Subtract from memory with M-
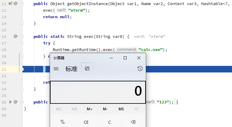 tap(105, 109)
